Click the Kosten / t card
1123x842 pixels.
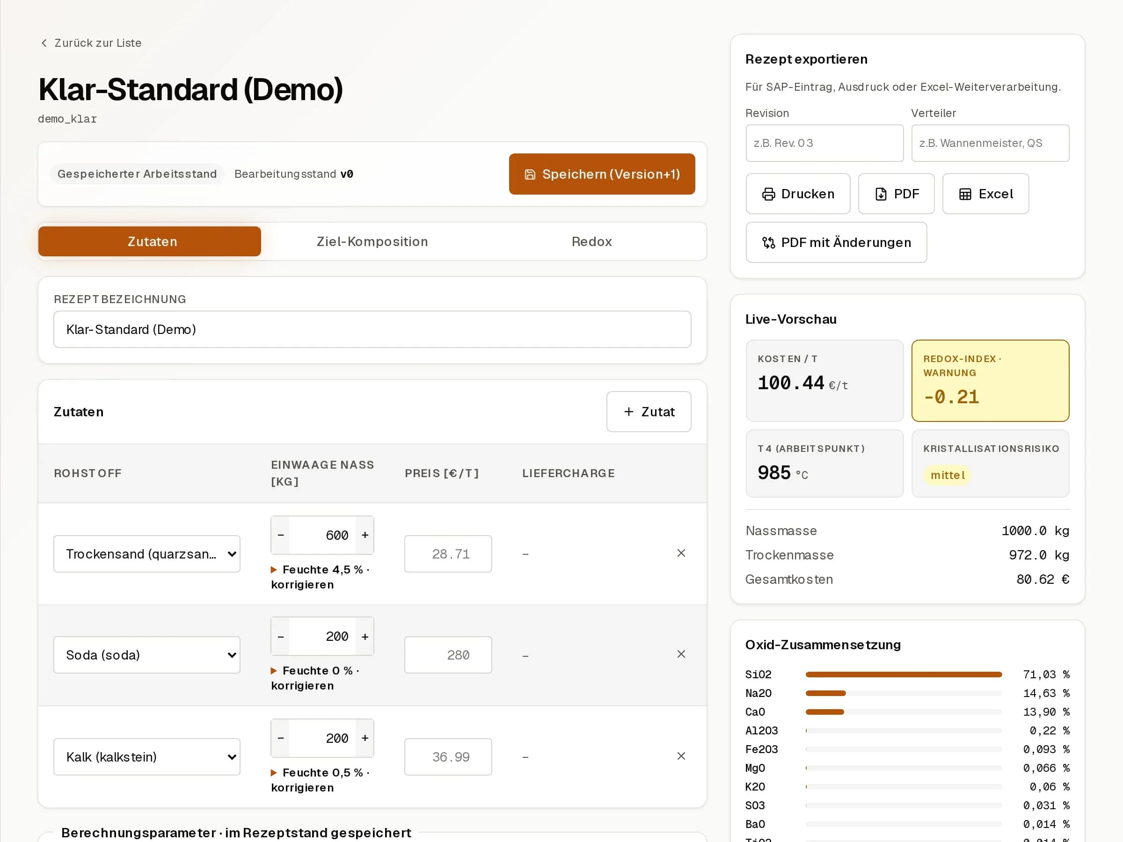point(824,381)
